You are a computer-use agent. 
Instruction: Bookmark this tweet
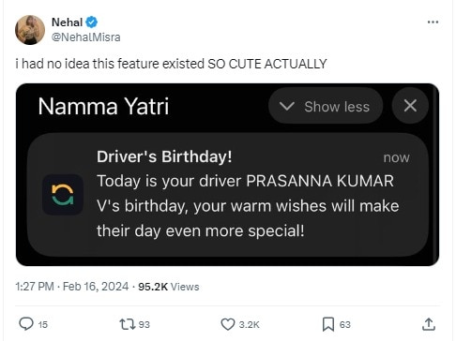328,324
